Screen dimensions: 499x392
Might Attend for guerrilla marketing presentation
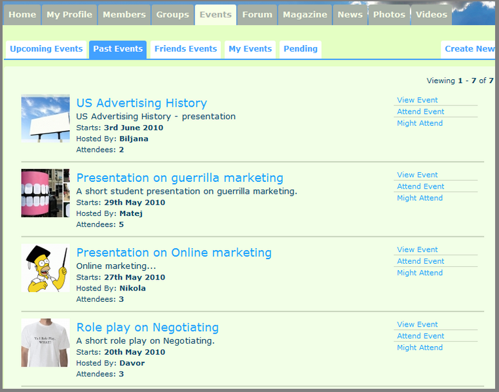[x=420, y=198]
